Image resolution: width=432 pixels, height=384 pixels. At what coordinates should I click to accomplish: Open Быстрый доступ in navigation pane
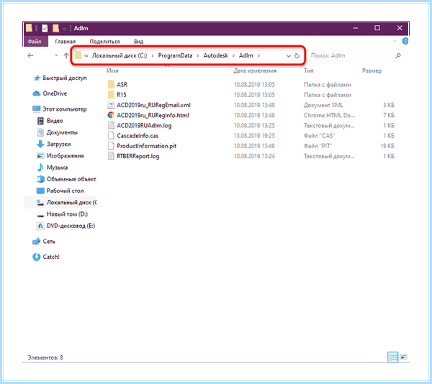click(x=65, y=78)
